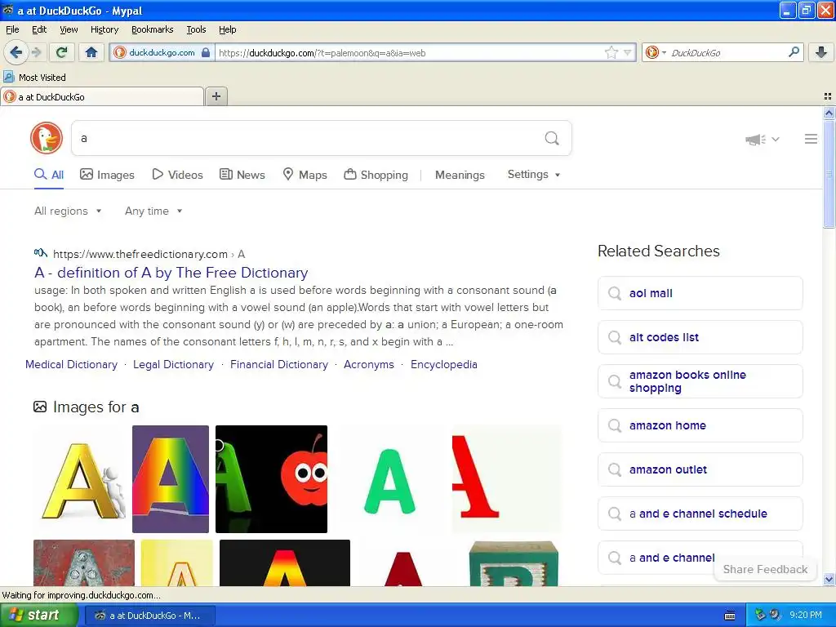
Task: Switch to News results
Action: 242,175
